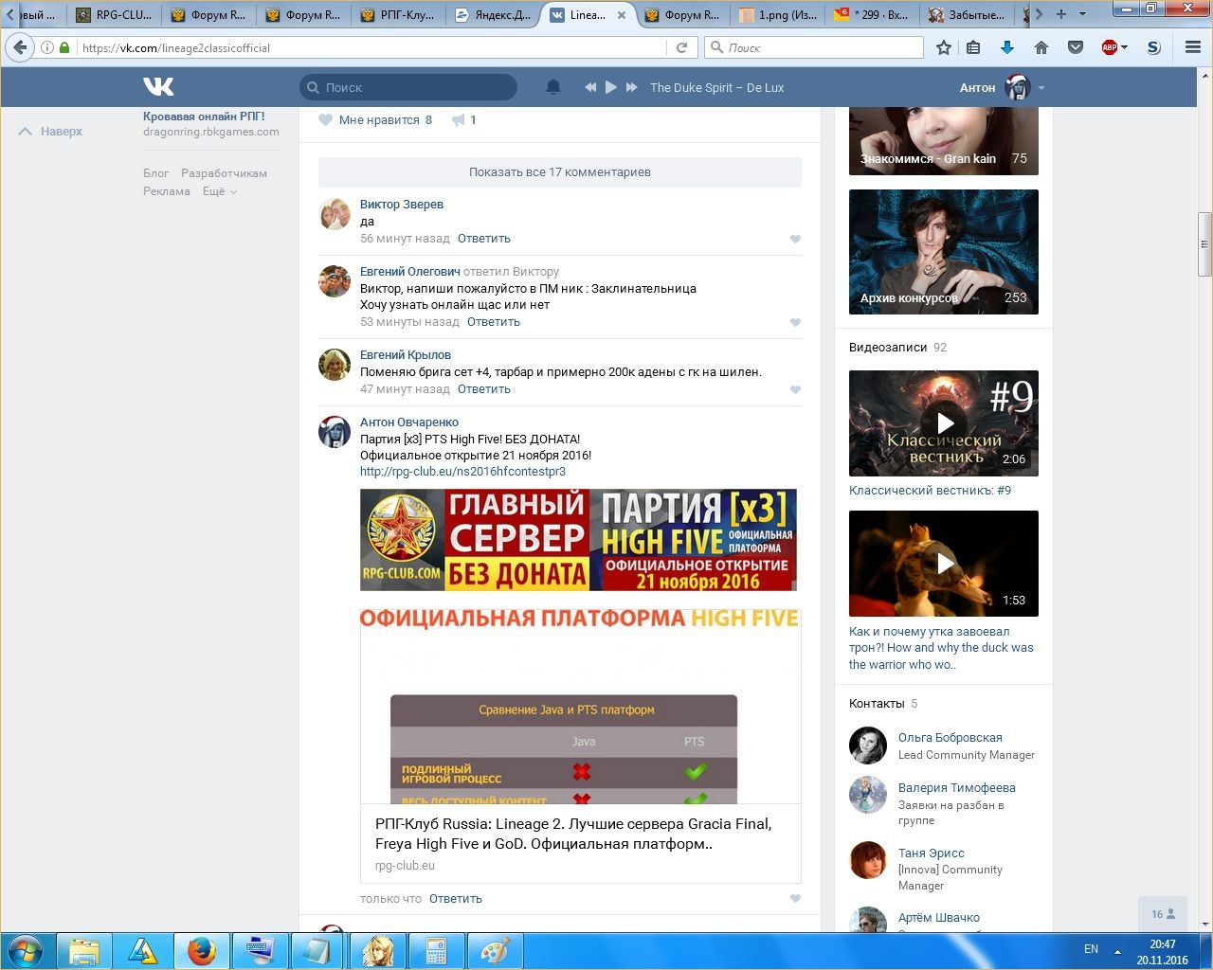
Task: Bookmark this page with star icon
Action: (944, 47)
